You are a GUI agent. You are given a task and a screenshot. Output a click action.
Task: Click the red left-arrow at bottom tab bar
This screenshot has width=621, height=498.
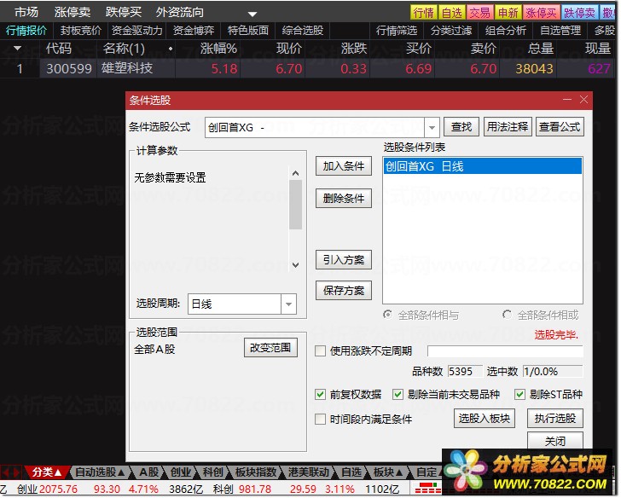[6, 472]
